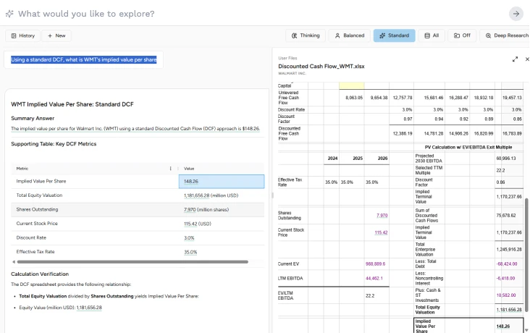The width and height of the screenshot is (530, 333).
Task: Click the 115.42 Current Stock Price spreadsheet cell
Action: tap(381, 232)
